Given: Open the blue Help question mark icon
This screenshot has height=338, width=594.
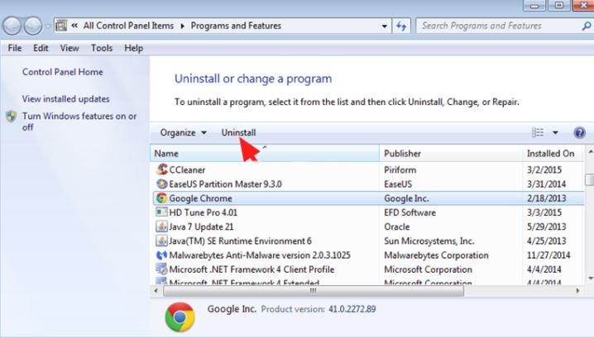Looking at the screenshot, I should [x=580, y=132].
